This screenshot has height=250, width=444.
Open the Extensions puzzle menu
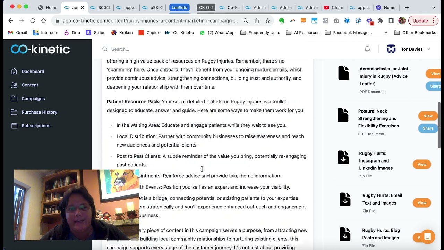(380, 21)
